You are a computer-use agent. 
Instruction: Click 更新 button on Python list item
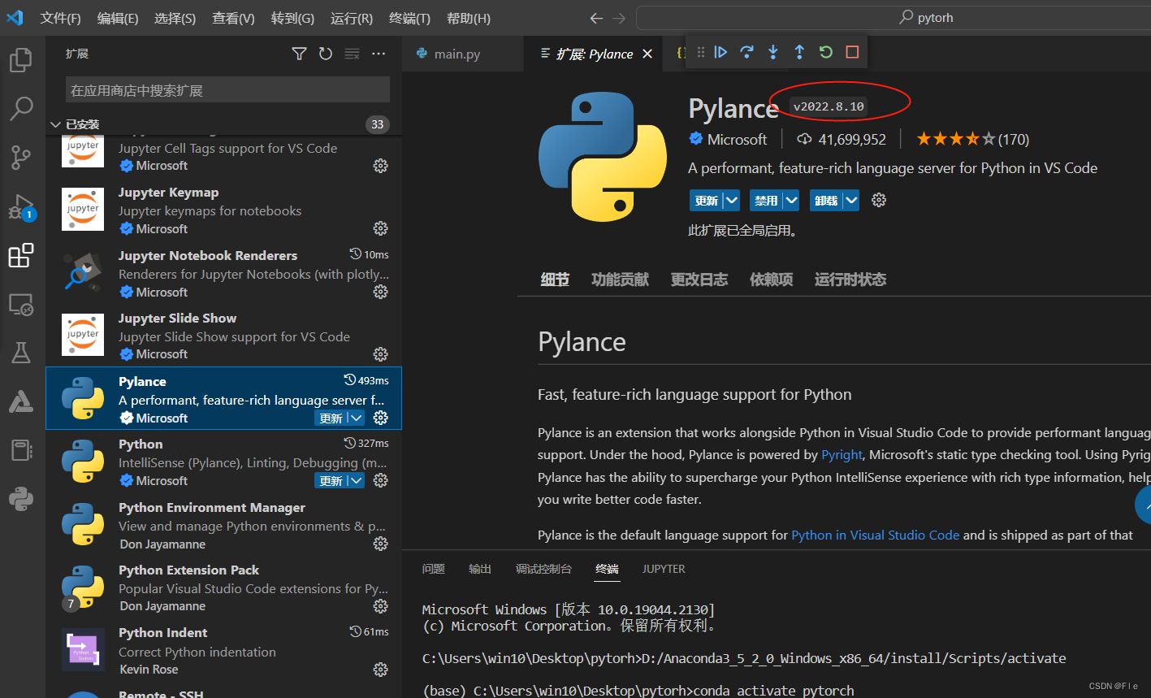pos(331,480)
